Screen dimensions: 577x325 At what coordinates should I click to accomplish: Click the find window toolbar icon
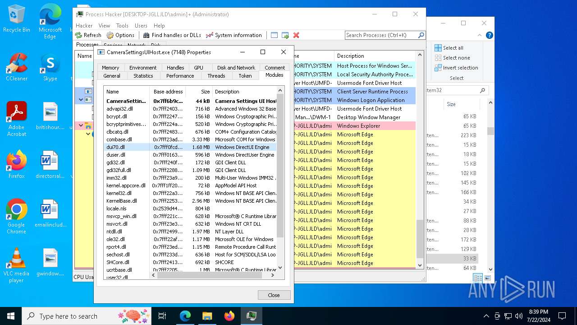(x=275, y=35)
